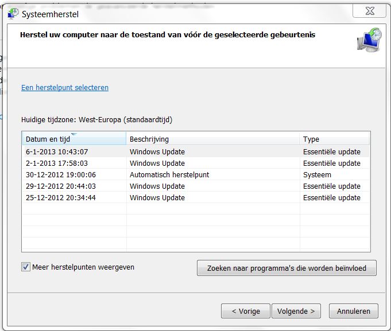Image resolution: width=391 pixels, height=331 pixels.
Task: Click the System Restore monitor clock icon
Action: pos(370,40)
